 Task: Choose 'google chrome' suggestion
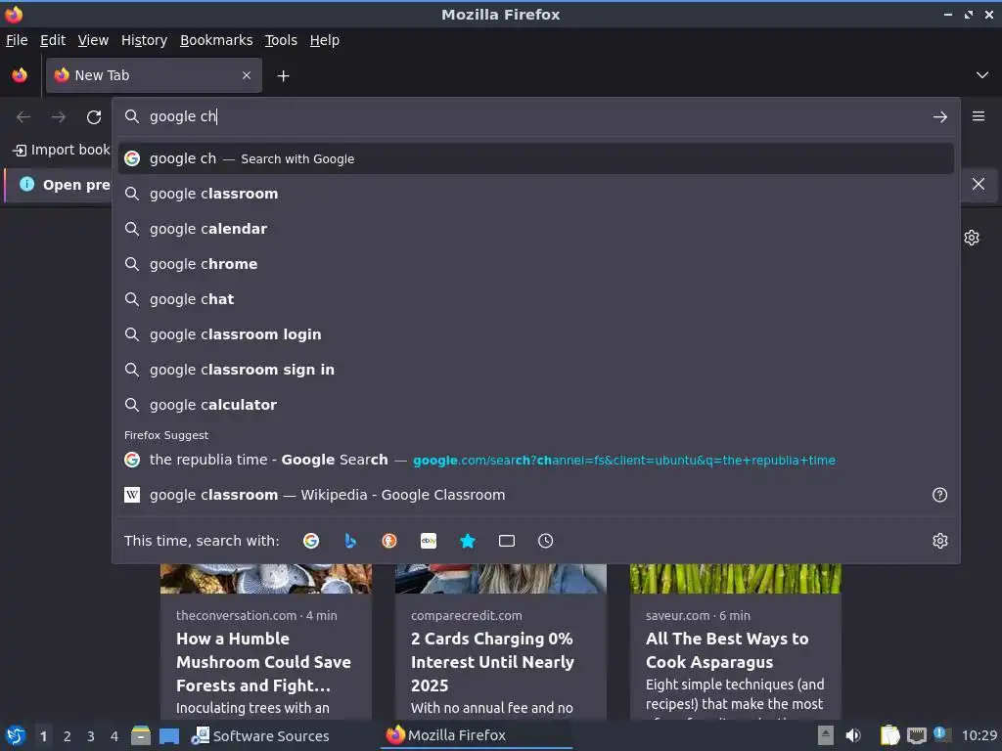(x=535, y=264)
